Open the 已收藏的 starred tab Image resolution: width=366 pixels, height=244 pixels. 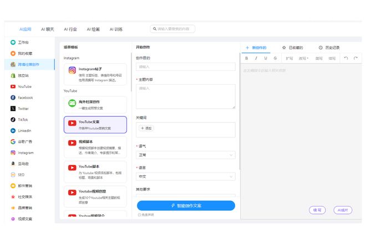point(292,48)
